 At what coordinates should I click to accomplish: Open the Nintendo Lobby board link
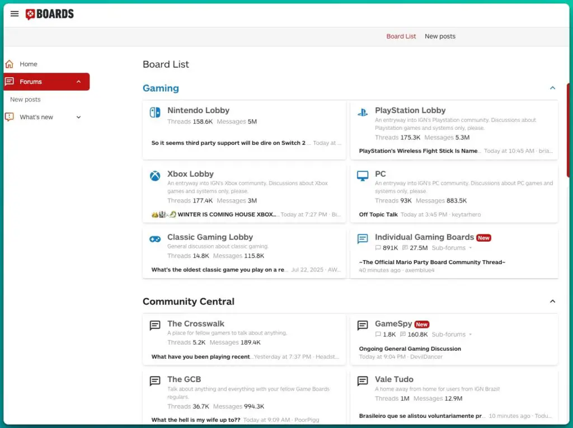(198, 110)
